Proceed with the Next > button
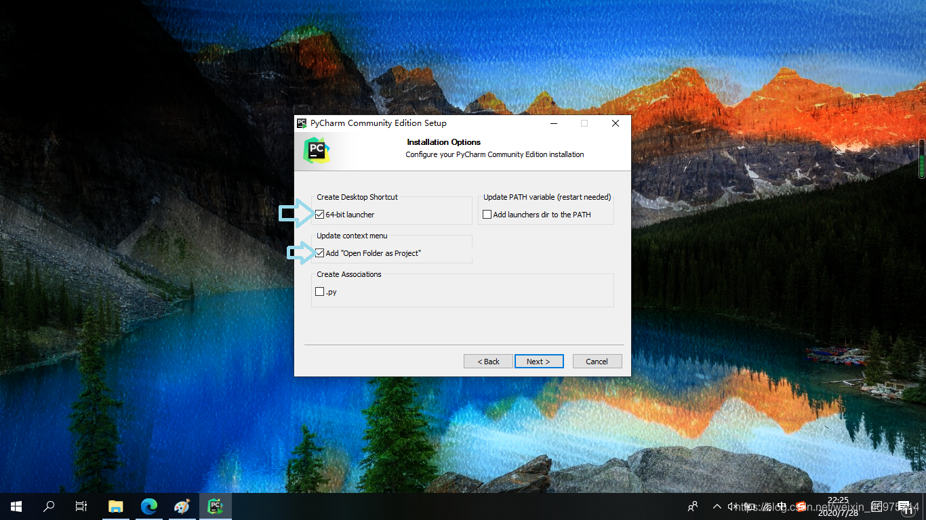926x520 pixels. (x=538, y=362)
